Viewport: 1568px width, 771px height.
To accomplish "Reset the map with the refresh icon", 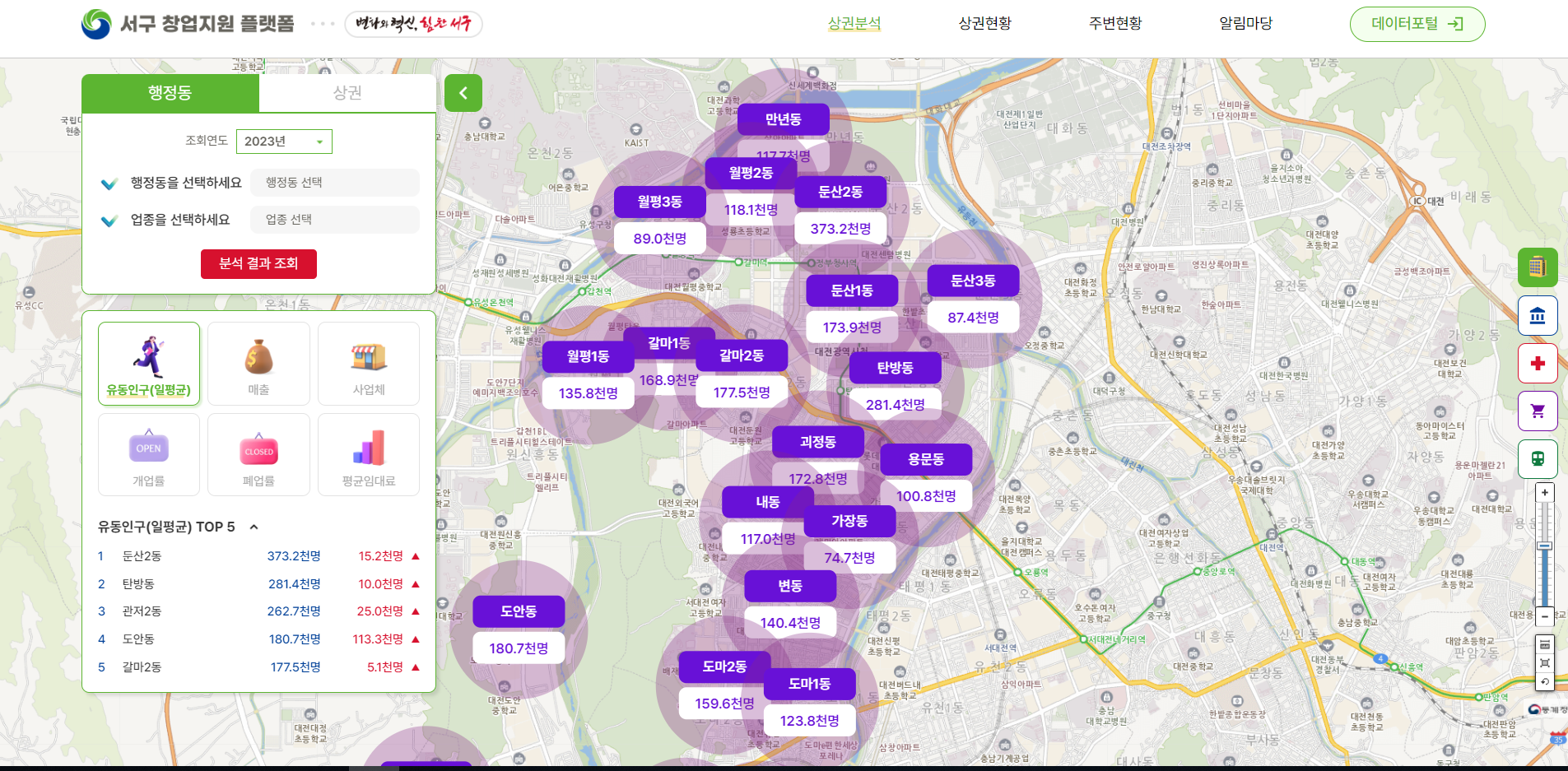I will click(x=1545, y=681).
